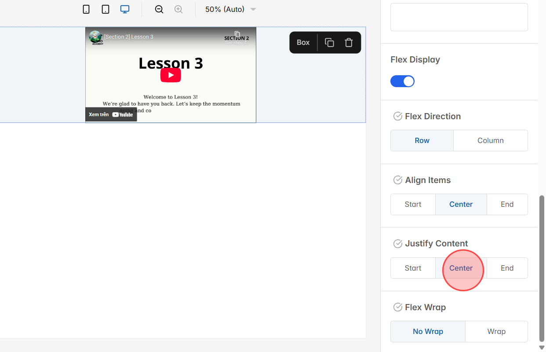Open the 50% zoom level dropdown
Screen dimensions: 546x352
(229, 9)
